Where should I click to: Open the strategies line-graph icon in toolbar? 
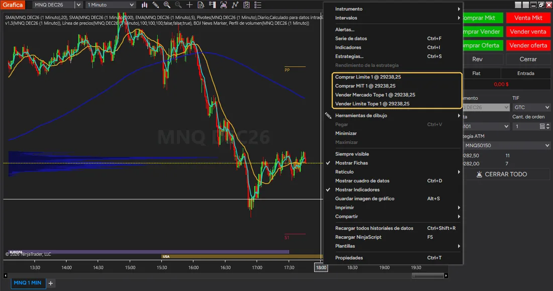(235, 5)
